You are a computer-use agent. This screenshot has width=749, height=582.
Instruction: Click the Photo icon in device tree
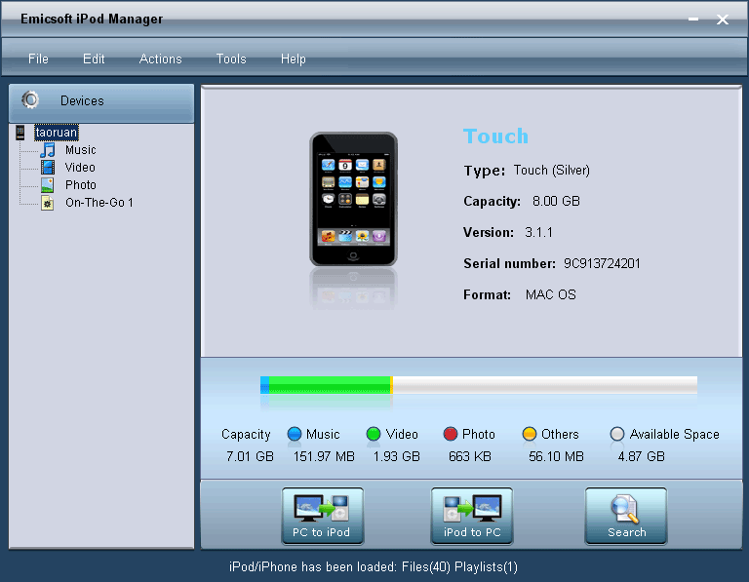coord(47,185)
